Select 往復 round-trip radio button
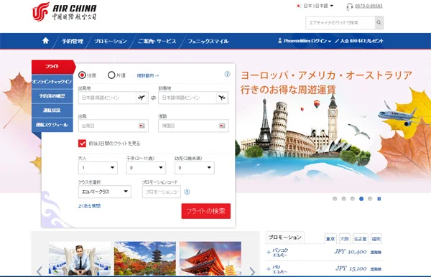 pos(82,75)
